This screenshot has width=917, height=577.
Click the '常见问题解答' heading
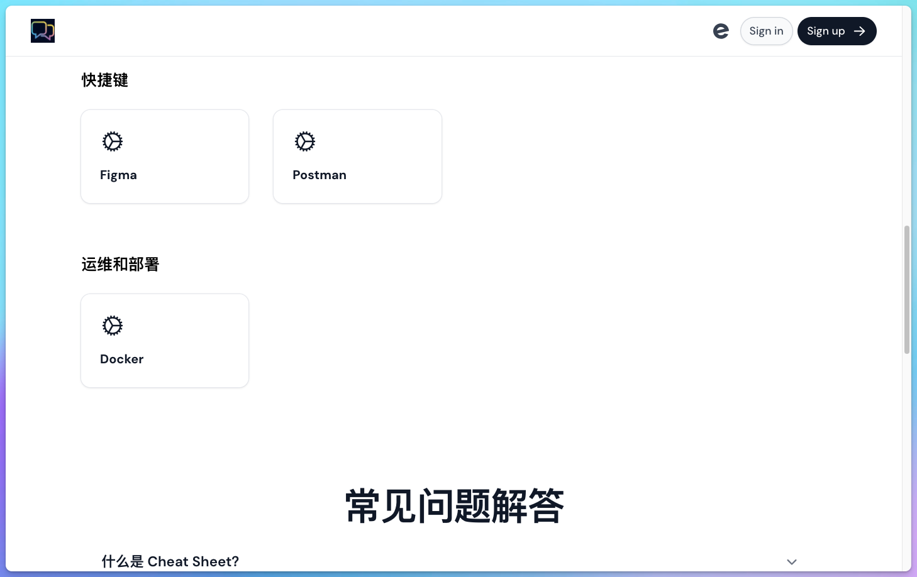click(x=453, y=505)
